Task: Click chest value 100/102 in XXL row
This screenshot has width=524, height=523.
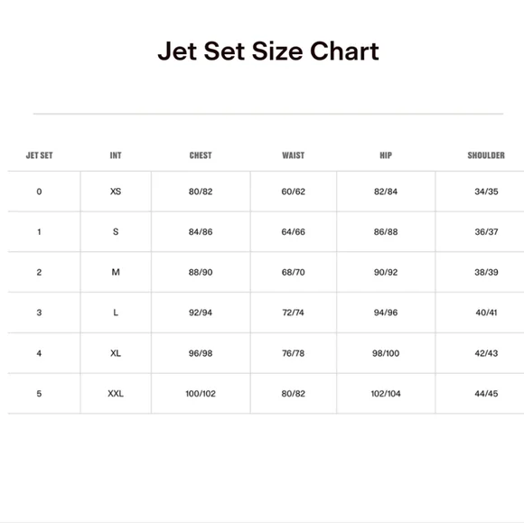Action: (x=201, y=394)
